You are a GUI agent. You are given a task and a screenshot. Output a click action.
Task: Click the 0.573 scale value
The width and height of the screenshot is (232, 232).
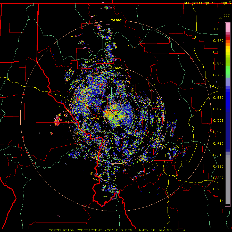[x=218, y=121]
